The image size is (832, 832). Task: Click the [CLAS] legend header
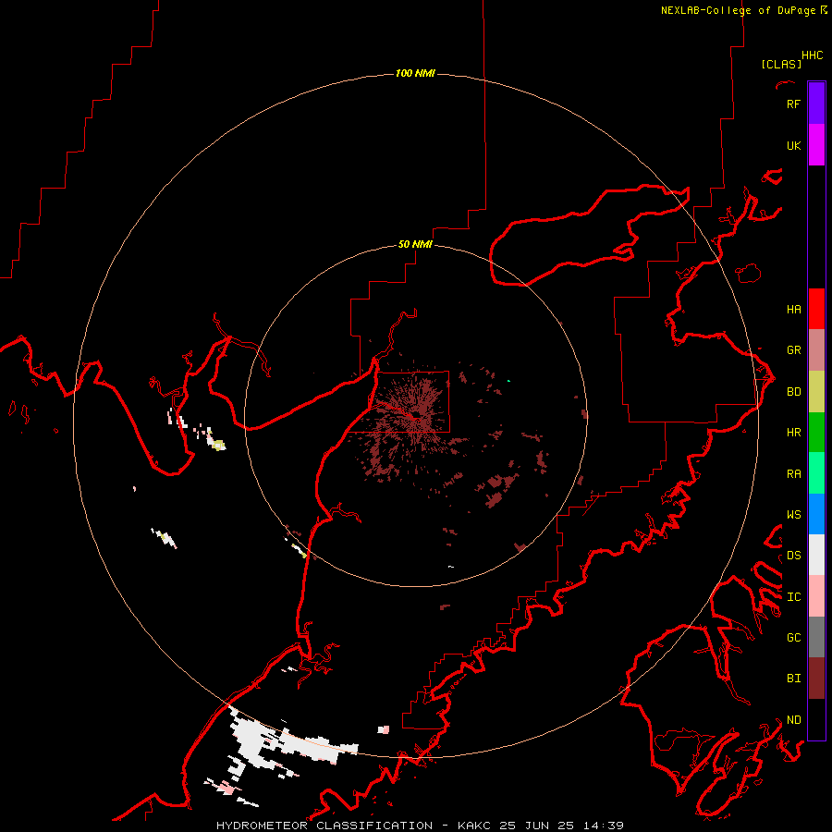coord(781,64)
